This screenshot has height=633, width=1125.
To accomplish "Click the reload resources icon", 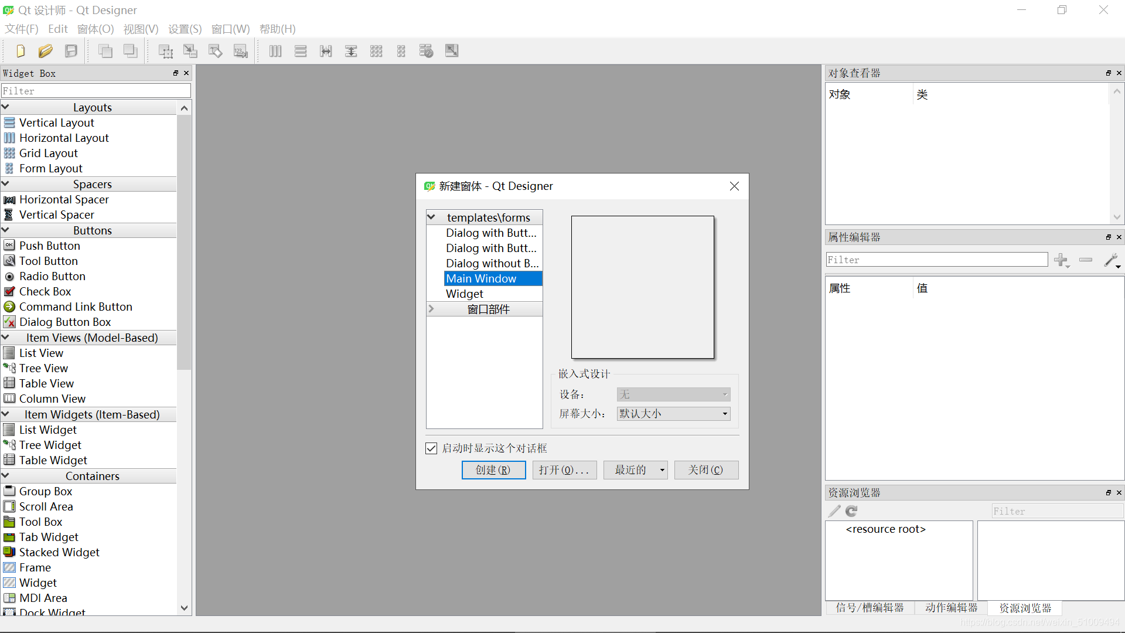I will (x=851, y=511).
